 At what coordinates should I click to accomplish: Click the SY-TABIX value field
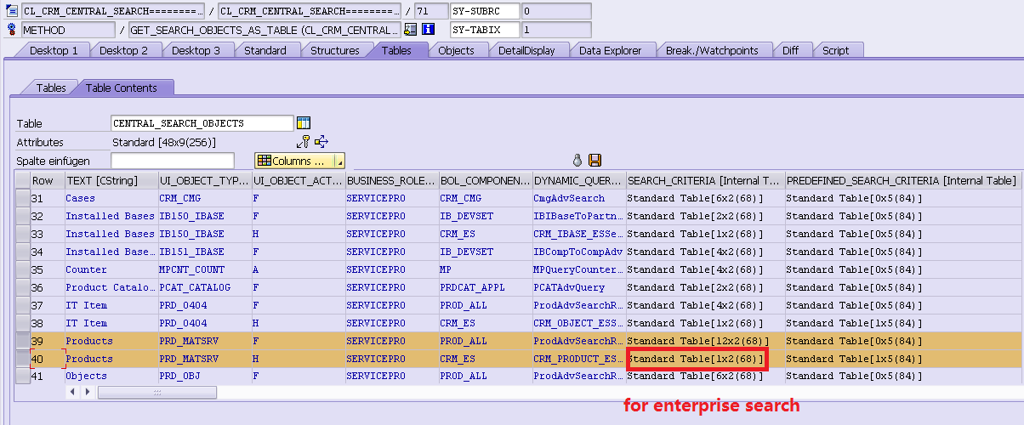(556, 30)
